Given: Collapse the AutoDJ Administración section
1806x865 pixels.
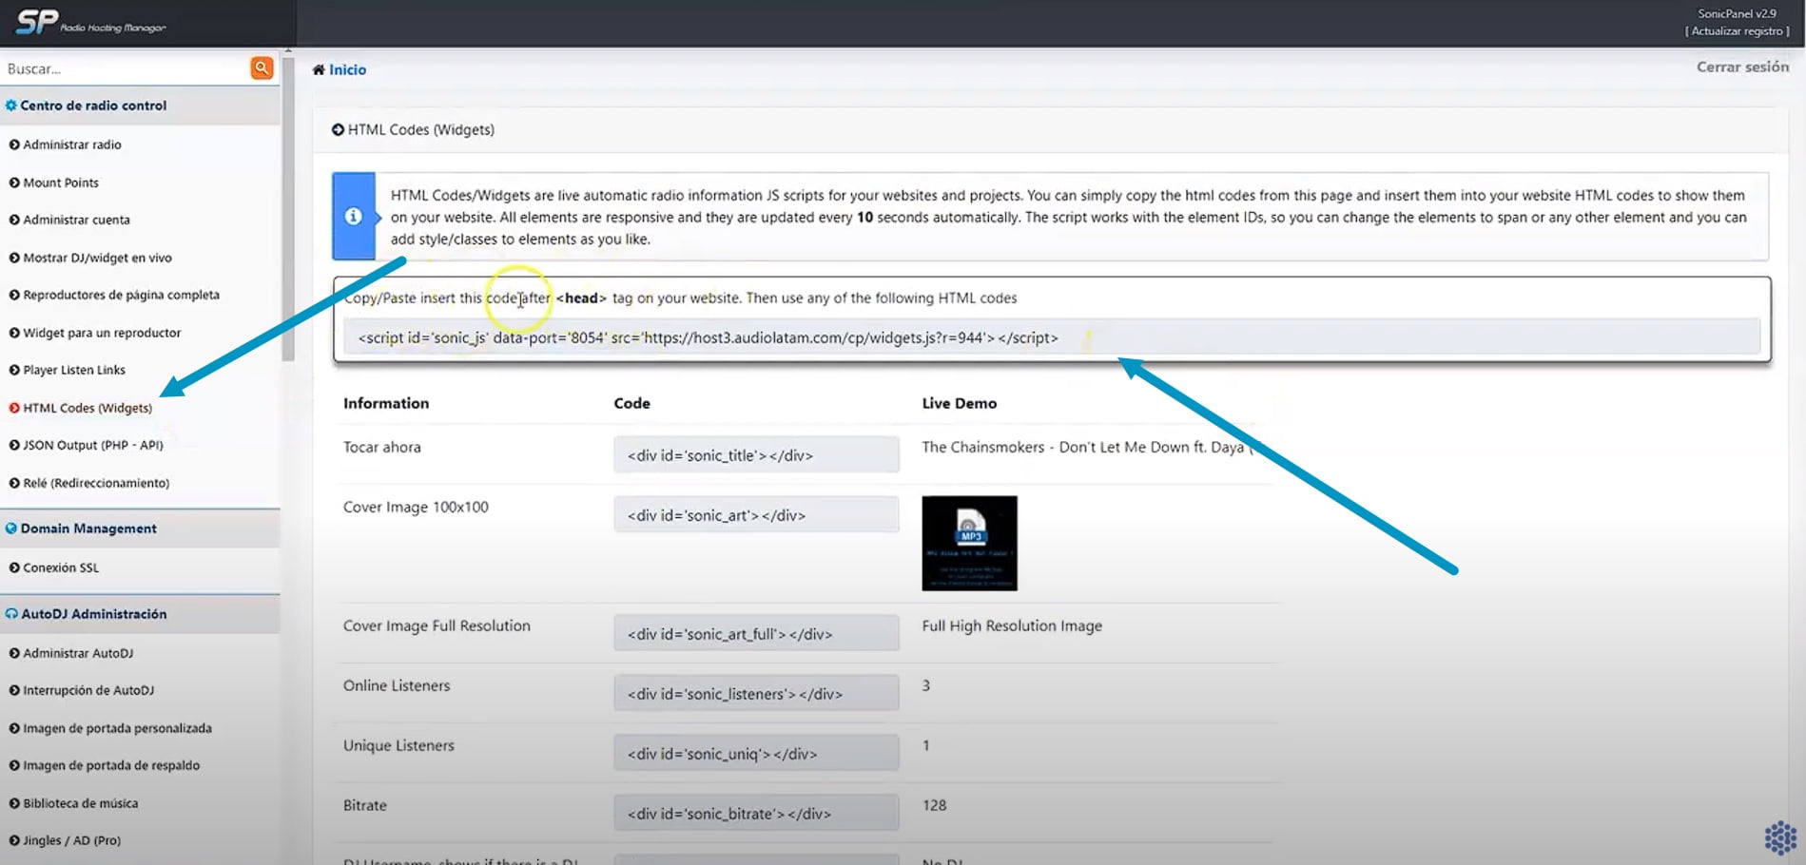Looking at the screenshot, I should point(140,614).
